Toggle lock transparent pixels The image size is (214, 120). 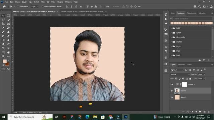pyautogui.click(x=176, y=79)
